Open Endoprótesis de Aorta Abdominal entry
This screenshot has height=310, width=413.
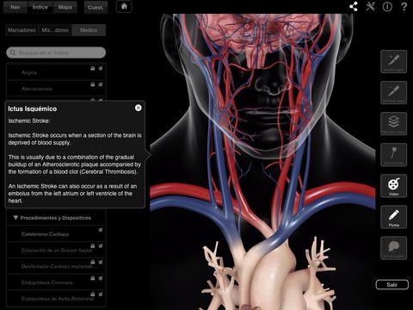click(56, 299)
